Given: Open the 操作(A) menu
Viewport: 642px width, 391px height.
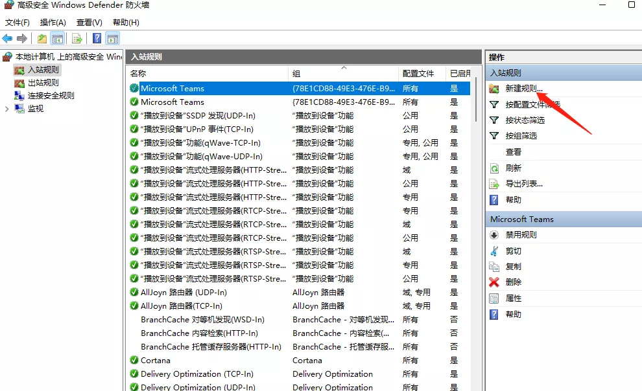Looking at the screenshot, I should pyautogui.click(x=53, y=23).
